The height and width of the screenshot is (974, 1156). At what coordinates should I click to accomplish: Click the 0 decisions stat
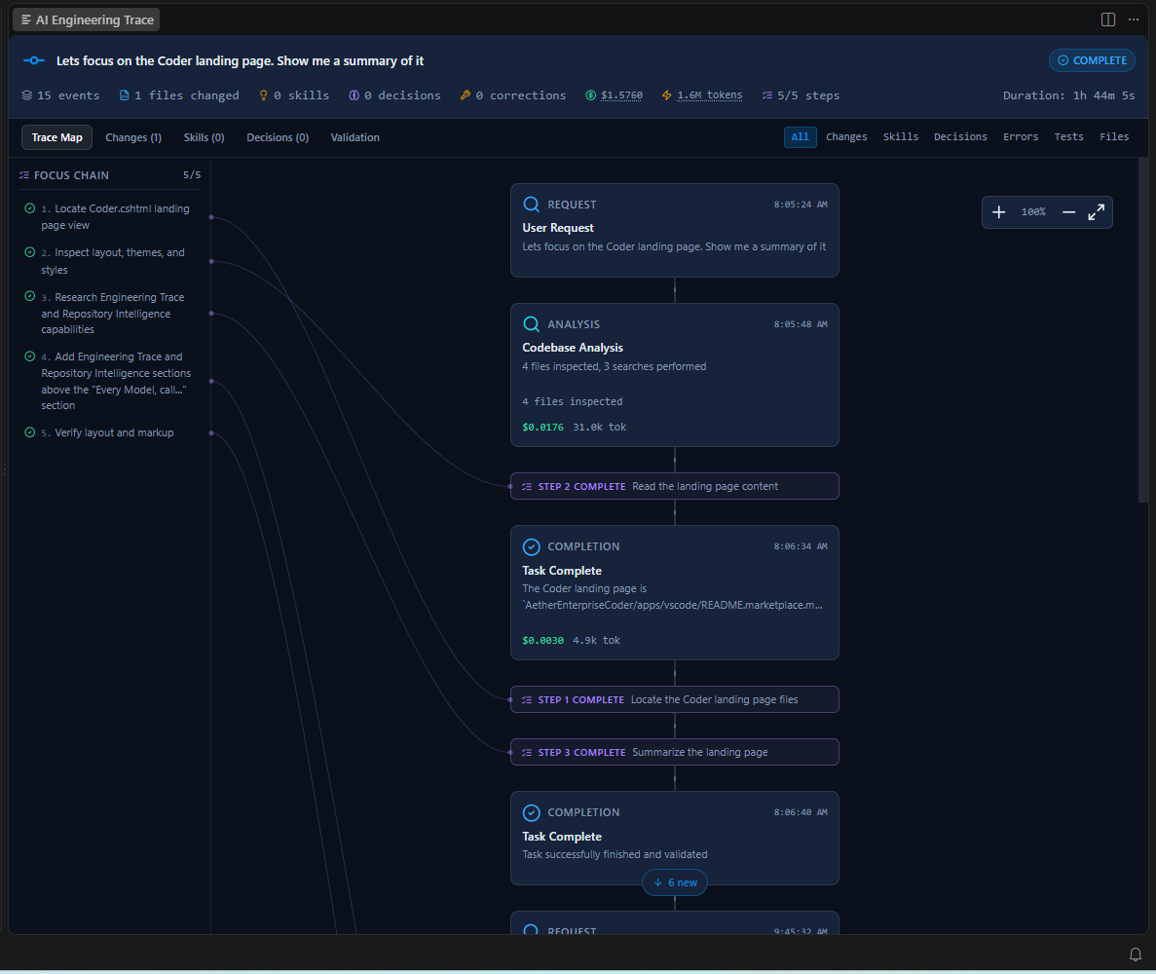pyautogui.click(x=394, y=95)
